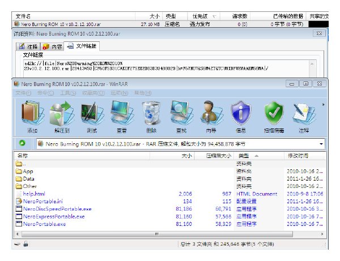Click the green up-one-level arrow icon
This screenshot has width=340, height=261.
(x=22, y=143)
